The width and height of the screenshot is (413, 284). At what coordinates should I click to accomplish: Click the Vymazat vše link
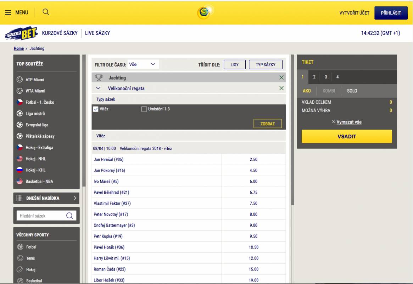pos(349,122)
